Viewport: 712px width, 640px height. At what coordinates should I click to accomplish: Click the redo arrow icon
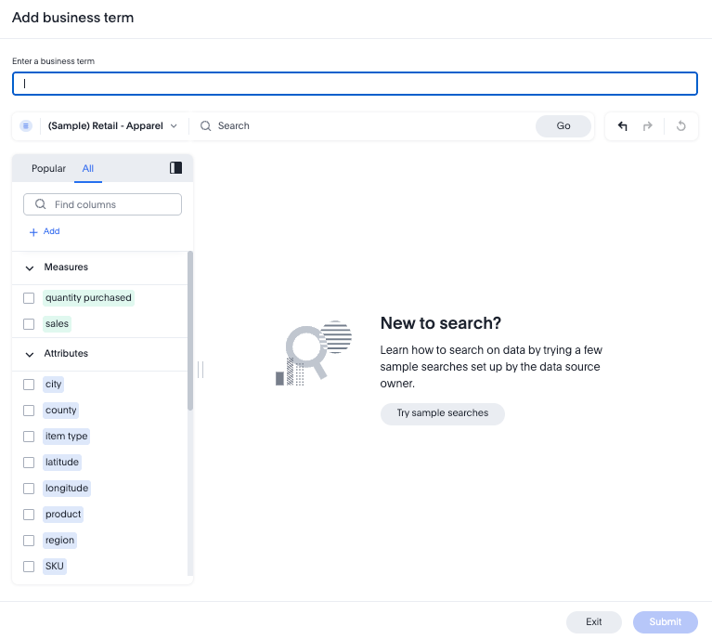648,126
